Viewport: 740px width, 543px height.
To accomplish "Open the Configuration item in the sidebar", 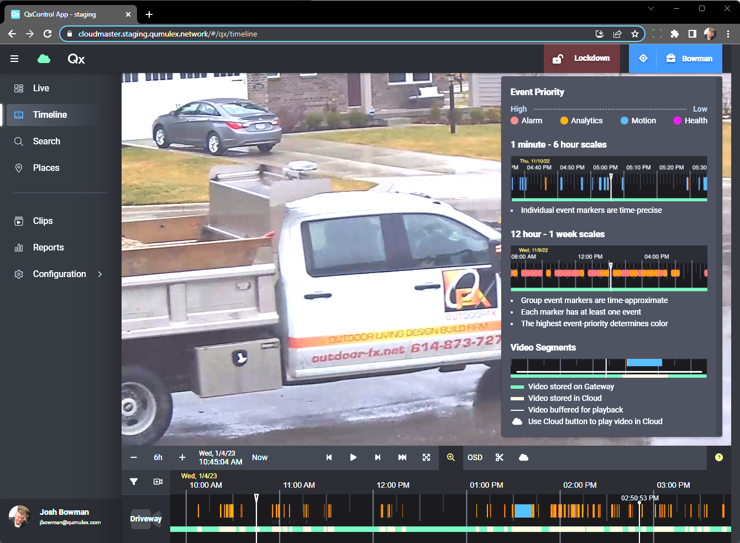I will pos(59,274).
